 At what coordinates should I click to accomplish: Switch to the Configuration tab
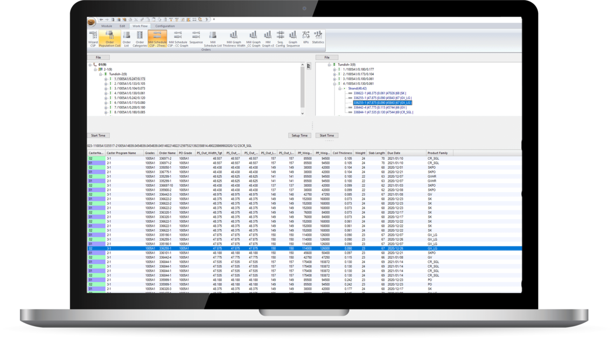pos(165,26)
